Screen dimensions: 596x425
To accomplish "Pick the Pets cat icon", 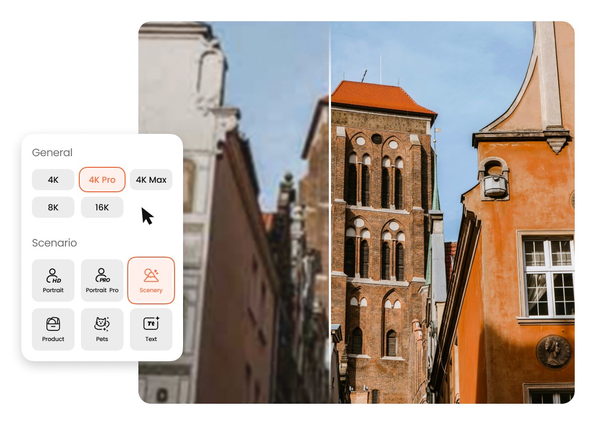I will pyautogui.click(x=102, y=324).
